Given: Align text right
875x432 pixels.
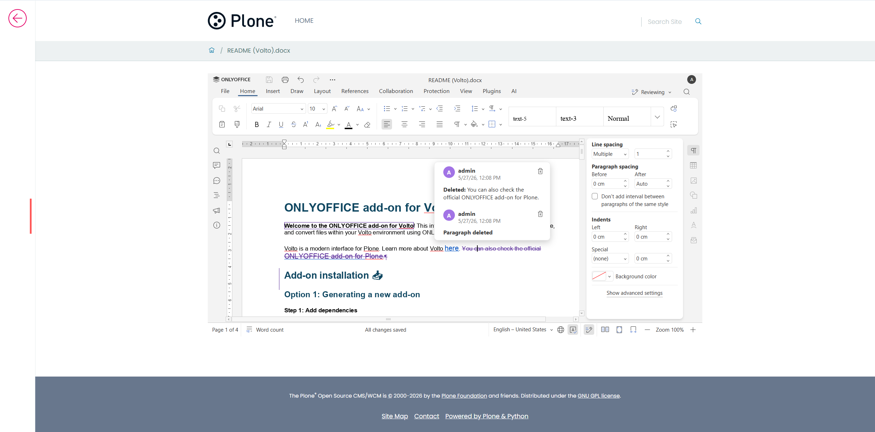Looking at the screenshot, I should click(422, 124).
